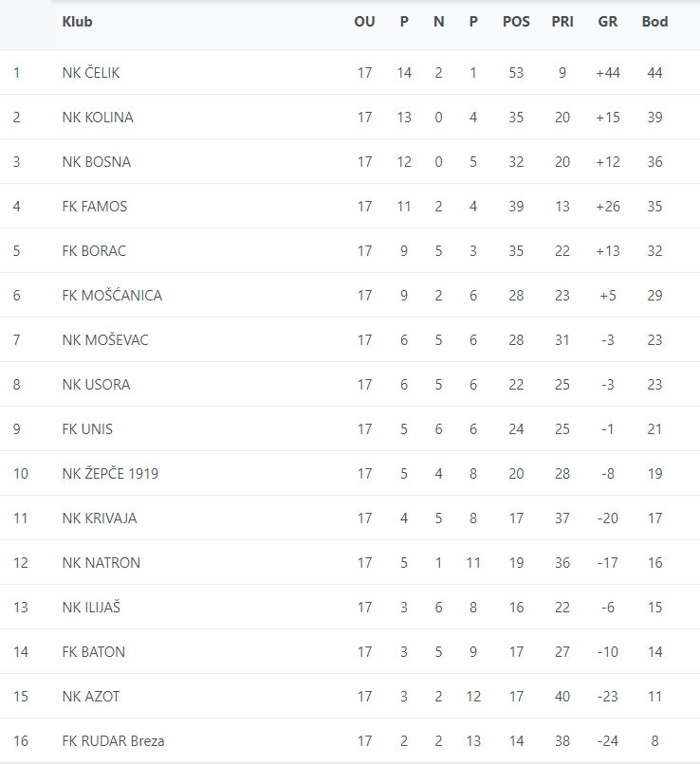
Task: Open NK USORA club entry
Action: 97,384
